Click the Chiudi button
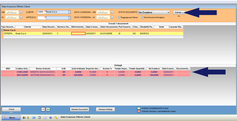Image resolution: width=237 pixels, height=121 pixels. (x=11, y=109)
